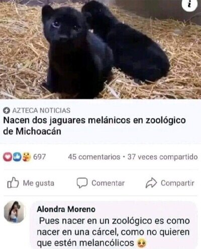This screenshot has width=201, height=249.
Task: Open the AZTECA NOTICIAS source label
Action: 41,110
